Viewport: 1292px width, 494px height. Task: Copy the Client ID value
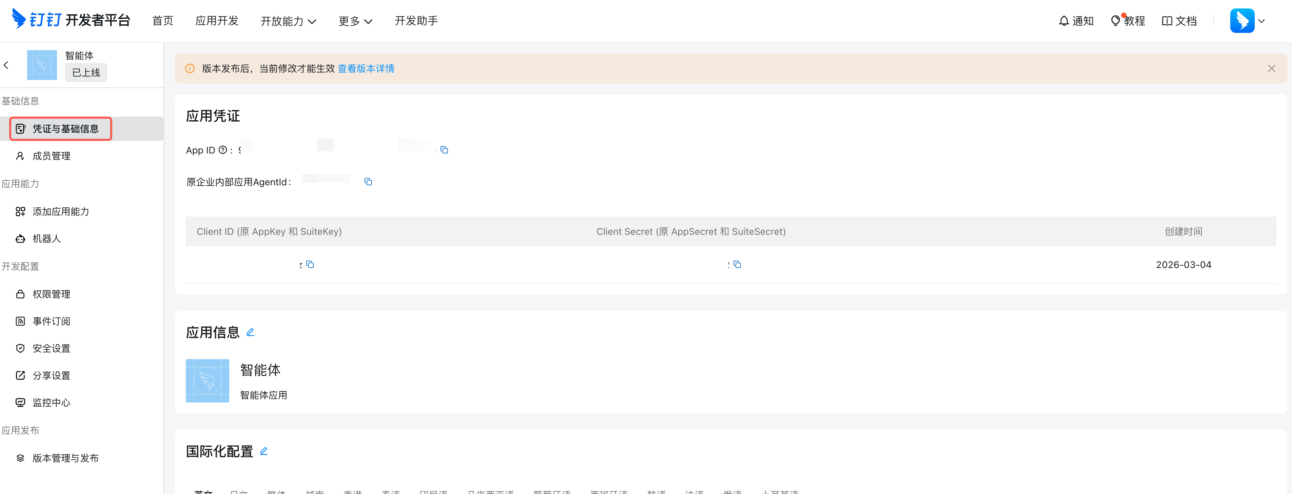click(x=310, y=265)
